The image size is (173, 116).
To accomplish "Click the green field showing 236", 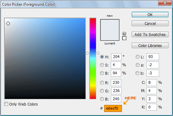I will coord(116,91).
